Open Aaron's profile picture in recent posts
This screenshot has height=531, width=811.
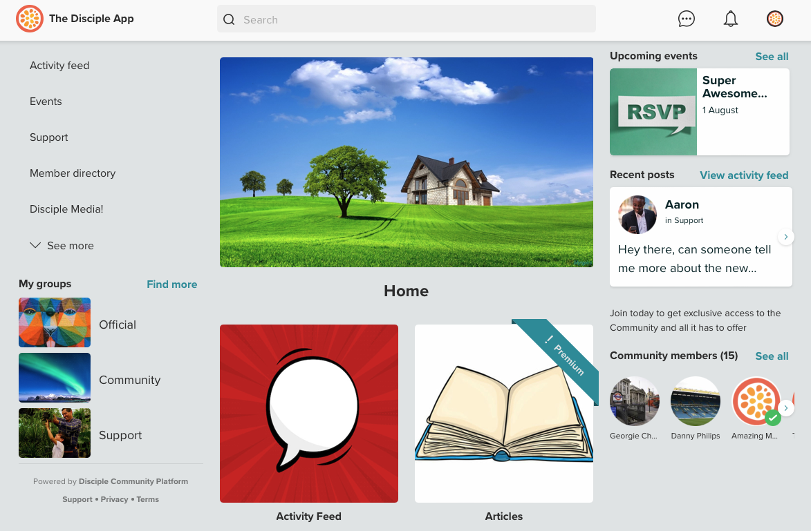[x=637, y=214]
